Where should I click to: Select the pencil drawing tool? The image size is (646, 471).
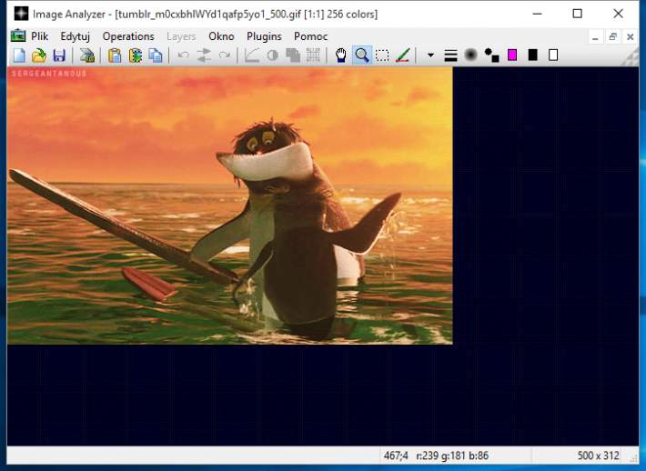pyautogui.click(x=402, y=55)
